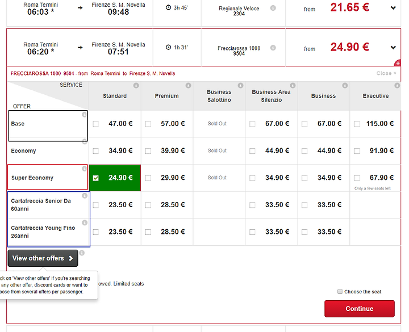409x332 pixels.
Task: Click clock icon showing 3h 45' duration
Action: tap(168, 7)
